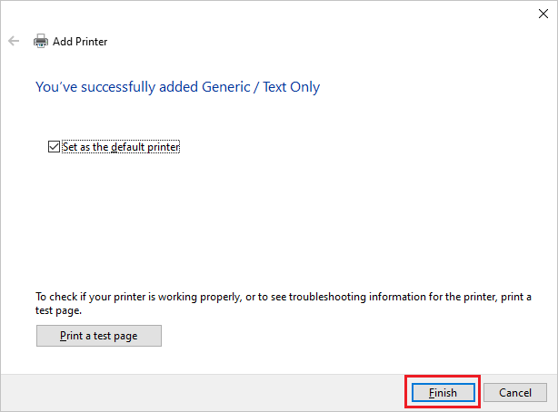Toggle the Set as default printer checkbox
The image size is (558, 412).
click(54, 145)
